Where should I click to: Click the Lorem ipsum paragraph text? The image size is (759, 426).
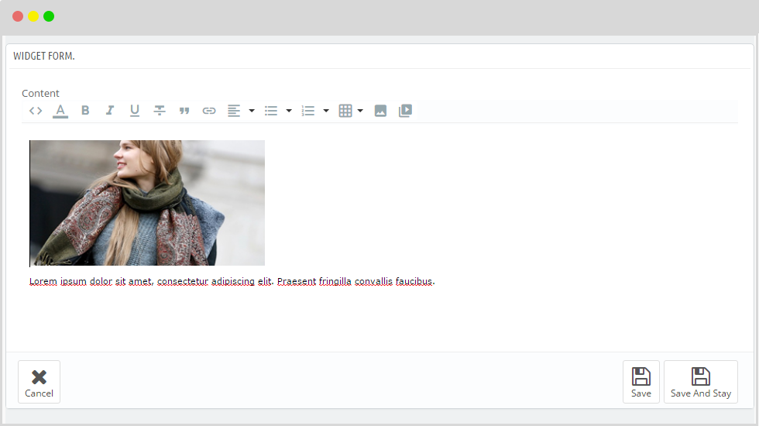(232, 281)
